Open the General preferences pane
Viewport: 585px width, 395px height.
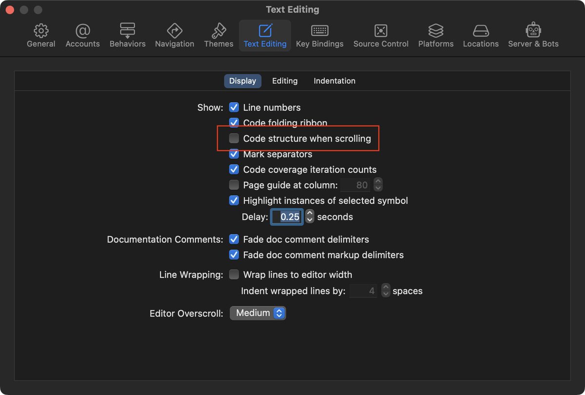click(x=41, y=36)
